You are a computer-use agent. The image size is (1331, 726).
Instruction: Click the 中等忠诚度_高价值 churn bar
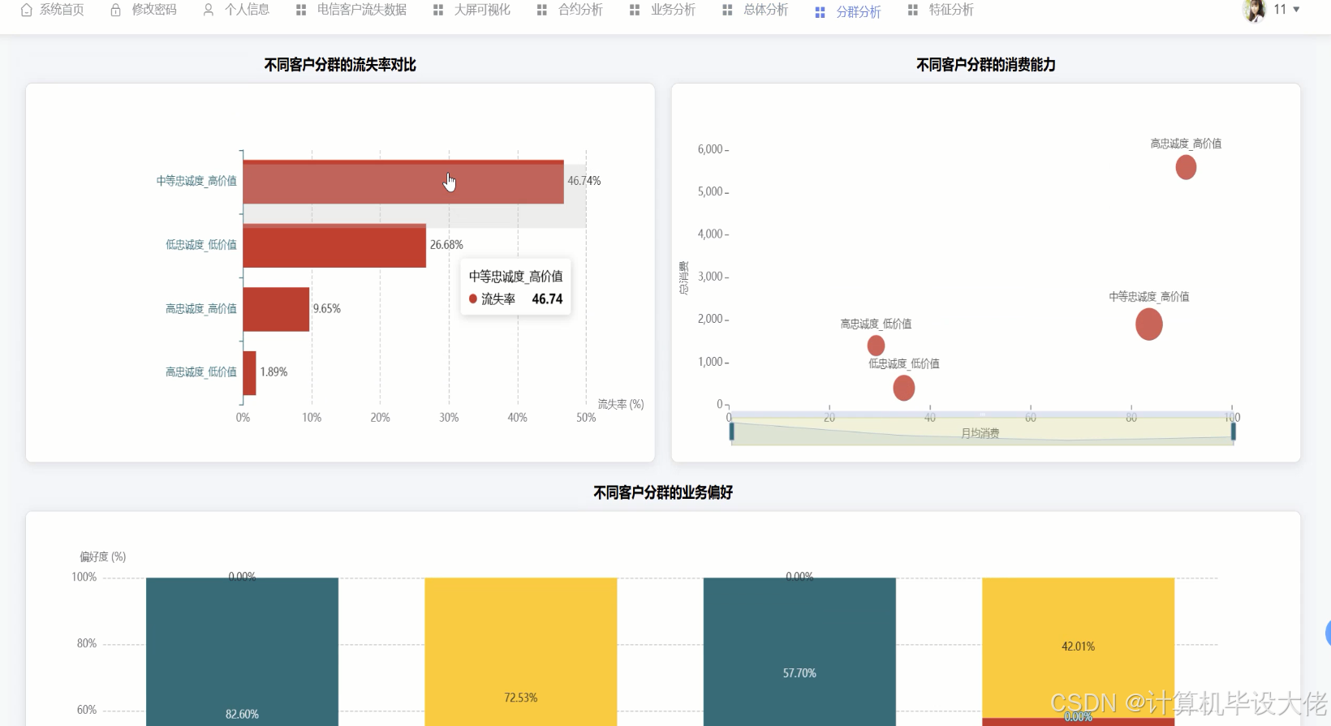tap(403, 182)
